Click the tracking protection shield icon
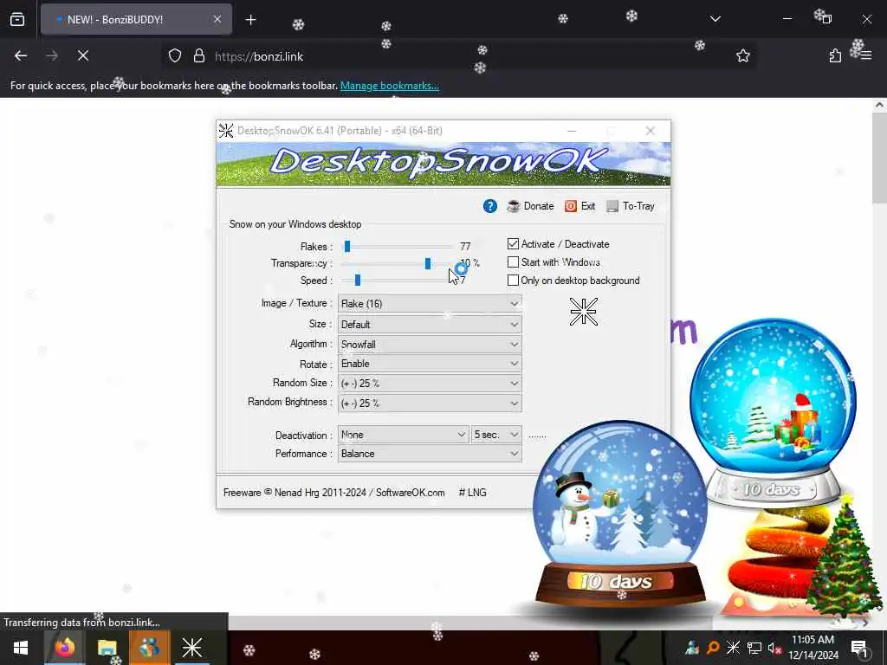Screen dimensions: 887x665 (175, 55)
